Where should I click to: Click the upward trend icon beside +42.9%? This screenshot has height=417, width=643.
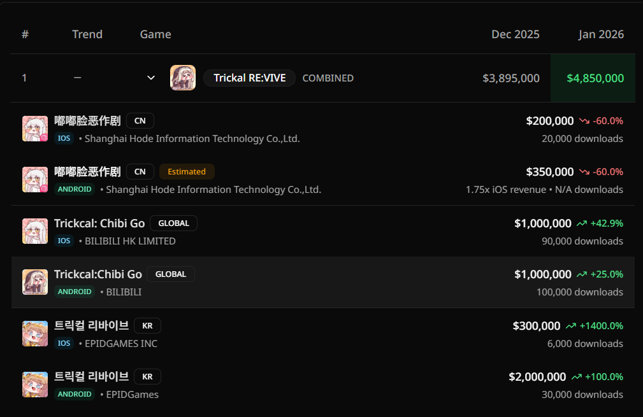pos(582,223)
